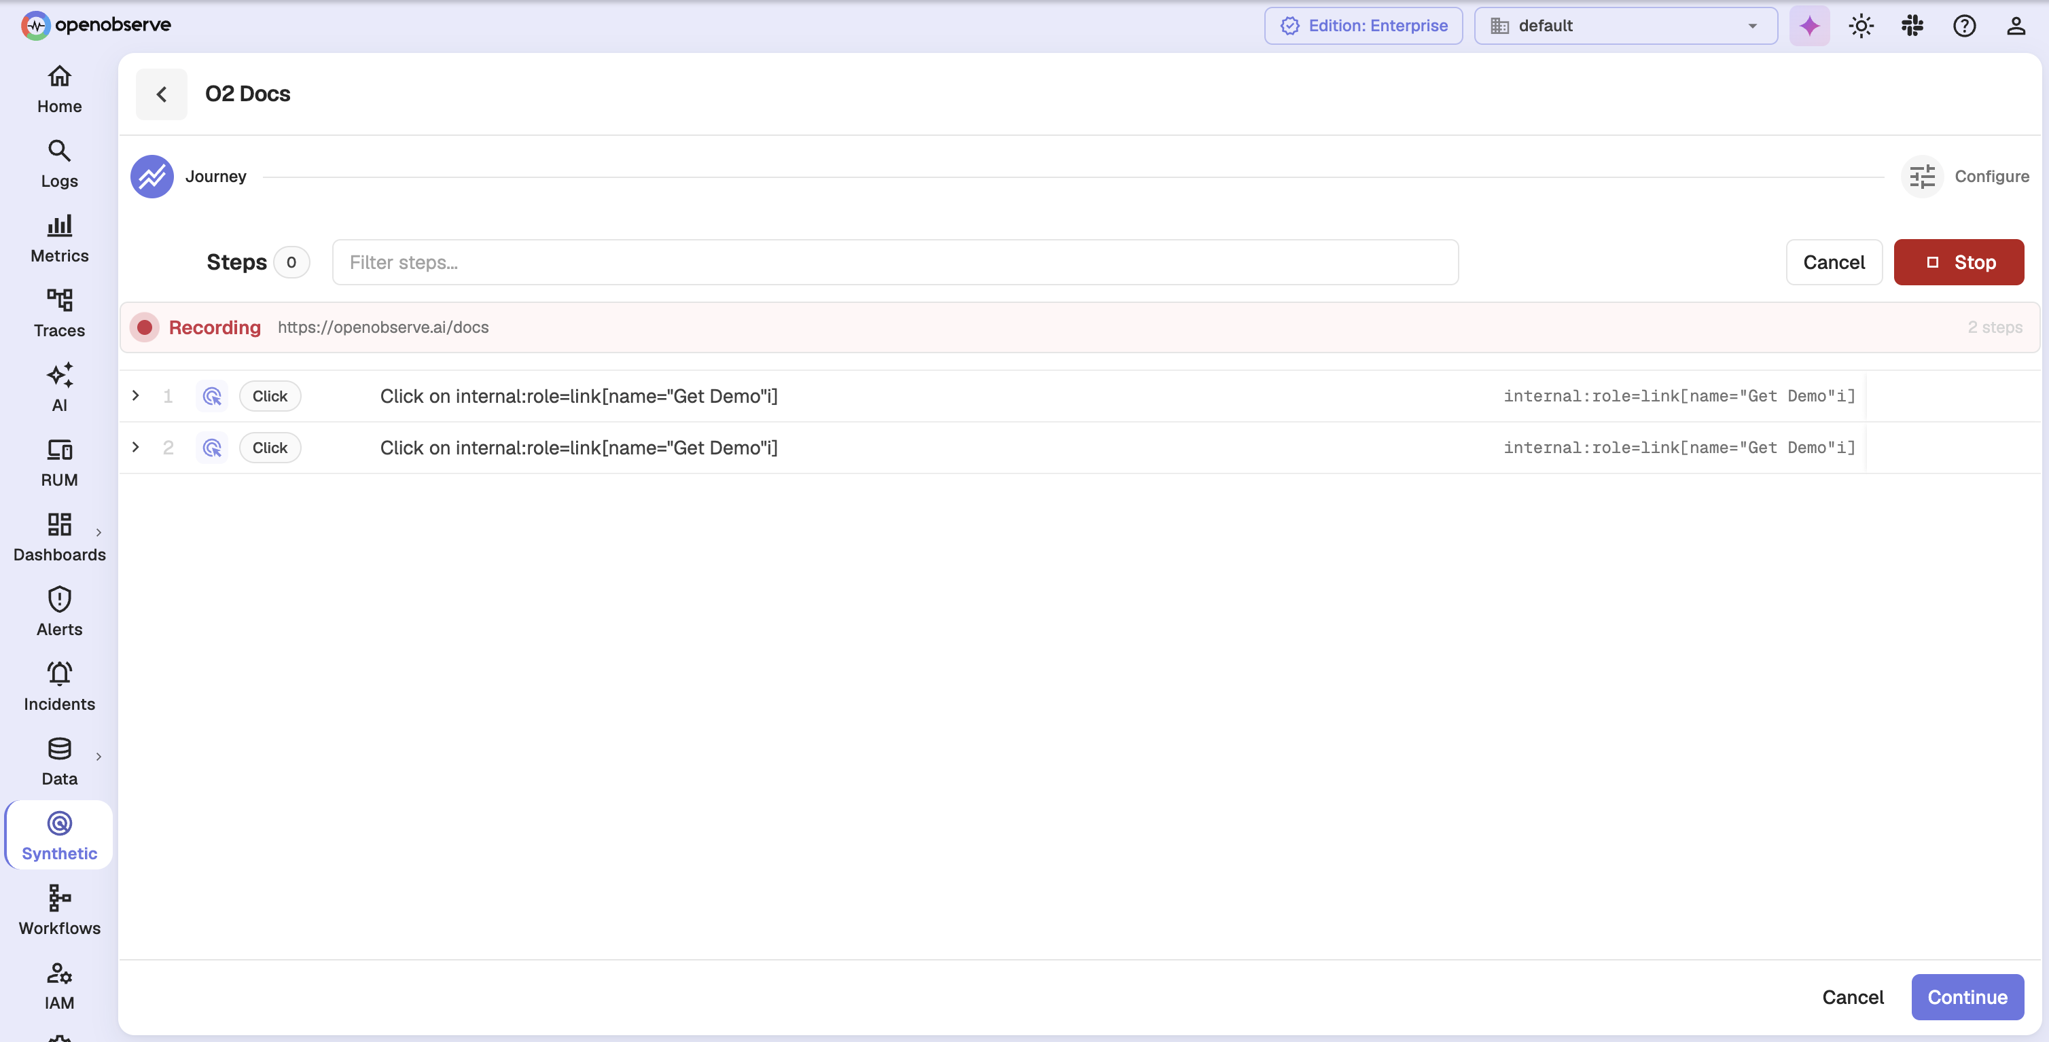Click the red recording indicator dot
The width and height of the screenshot is (2049, 1042).
click(145, 327)
